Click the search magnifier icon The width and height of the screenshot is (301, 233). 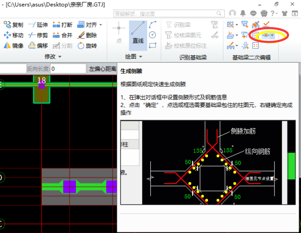click(x=219, y=13)
